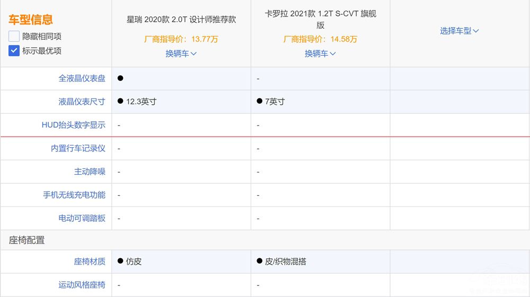Click the black dot beside 皮/织物混搭
Image resolution: width=530 pixels, height=297 pixels.
coord(259,262)
